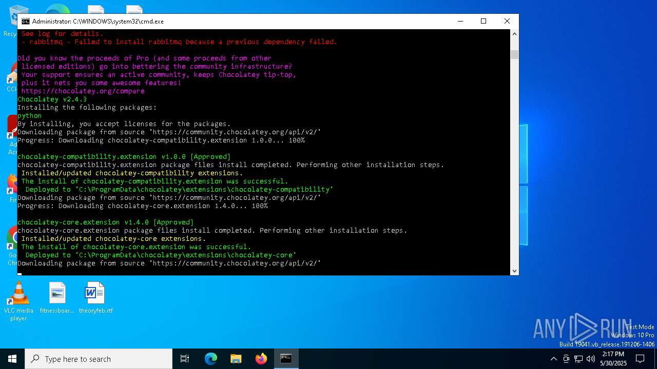Open the volume speaker tray icon
Image resolution: width=657 pixels, height=369 pixels.
click(590, 359)
